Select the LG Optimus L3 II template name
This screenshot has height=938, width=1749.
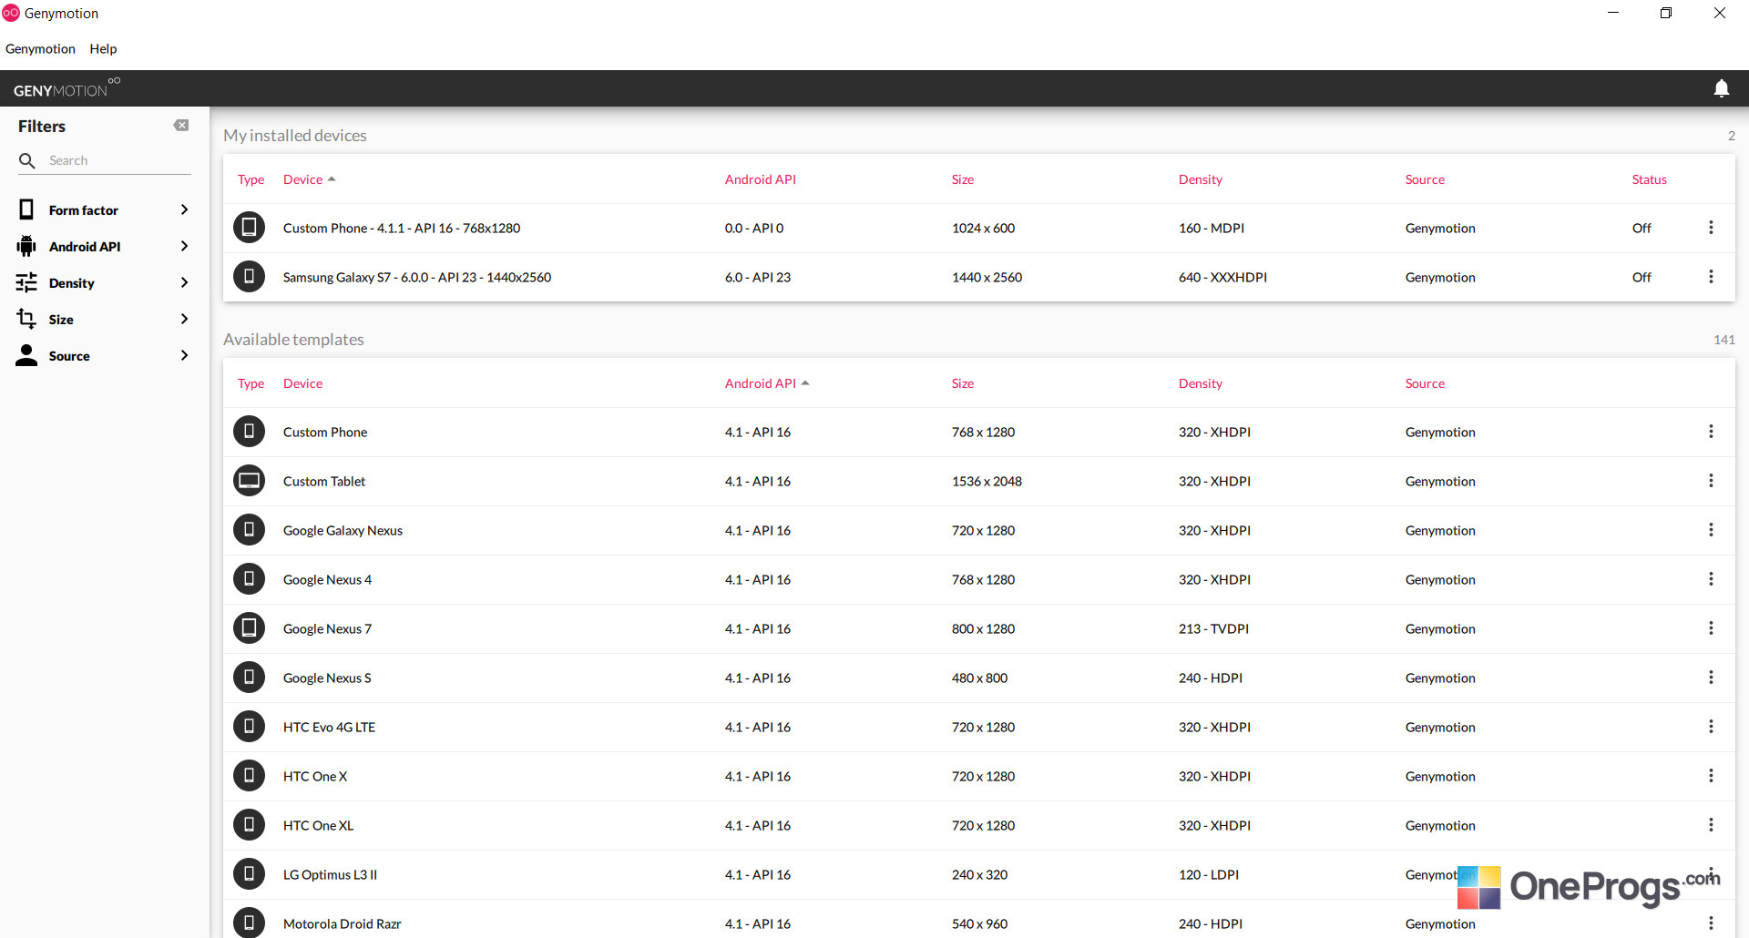330,874
